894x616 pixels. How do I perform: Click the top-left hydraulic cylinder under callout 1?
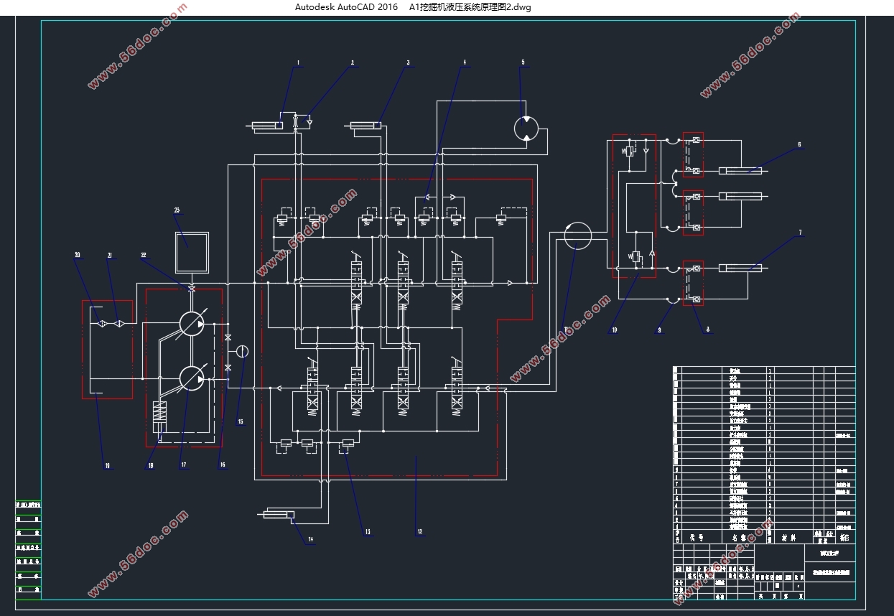(x=266, y=126)
